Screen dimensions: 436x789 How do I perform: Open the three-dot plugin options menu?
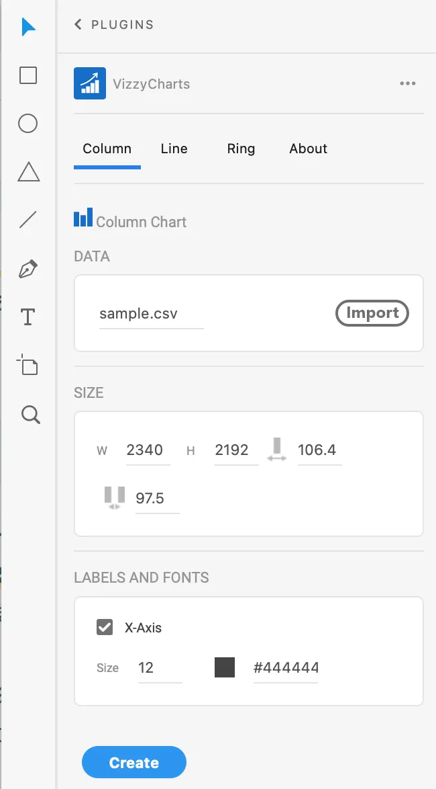click(407, 83)
